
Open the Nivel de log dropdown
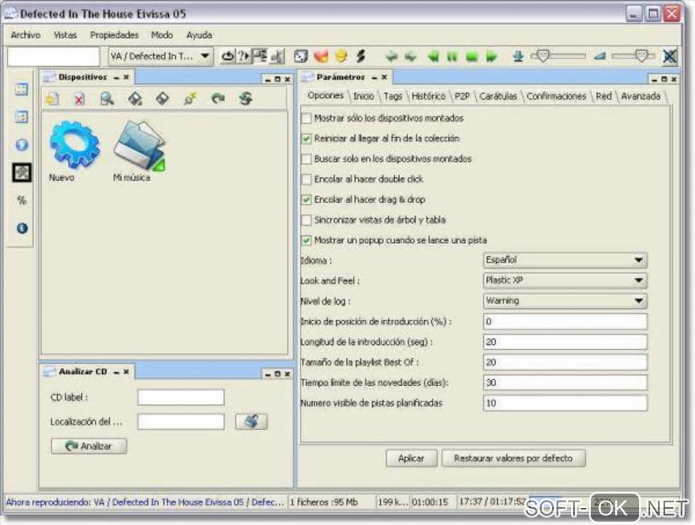point(565,301)
